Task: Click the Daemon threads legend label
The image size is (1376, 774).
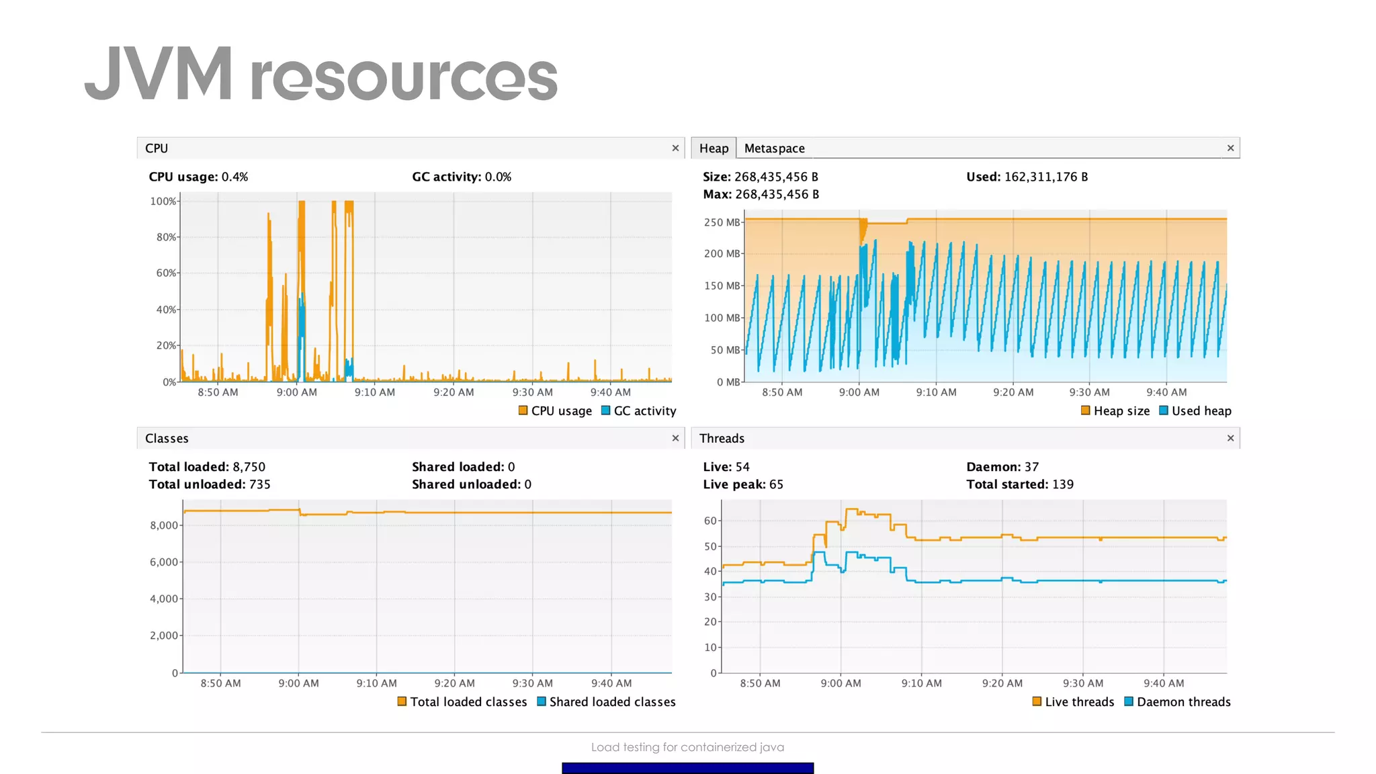Action: (1183, 701)
